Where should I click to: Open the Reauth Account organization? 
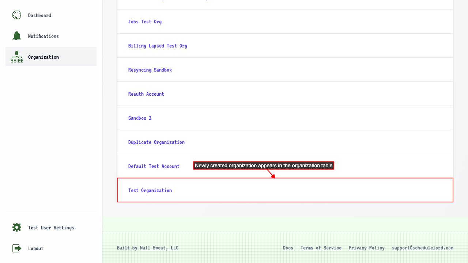pos(146,94)
